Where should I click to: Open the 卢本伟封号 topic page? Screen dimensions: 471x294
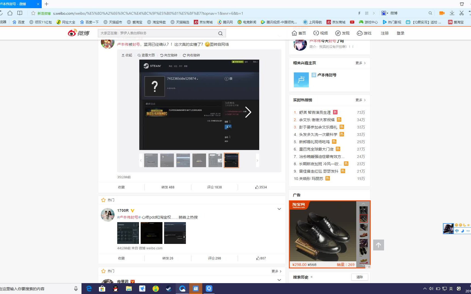click(327, 75)
